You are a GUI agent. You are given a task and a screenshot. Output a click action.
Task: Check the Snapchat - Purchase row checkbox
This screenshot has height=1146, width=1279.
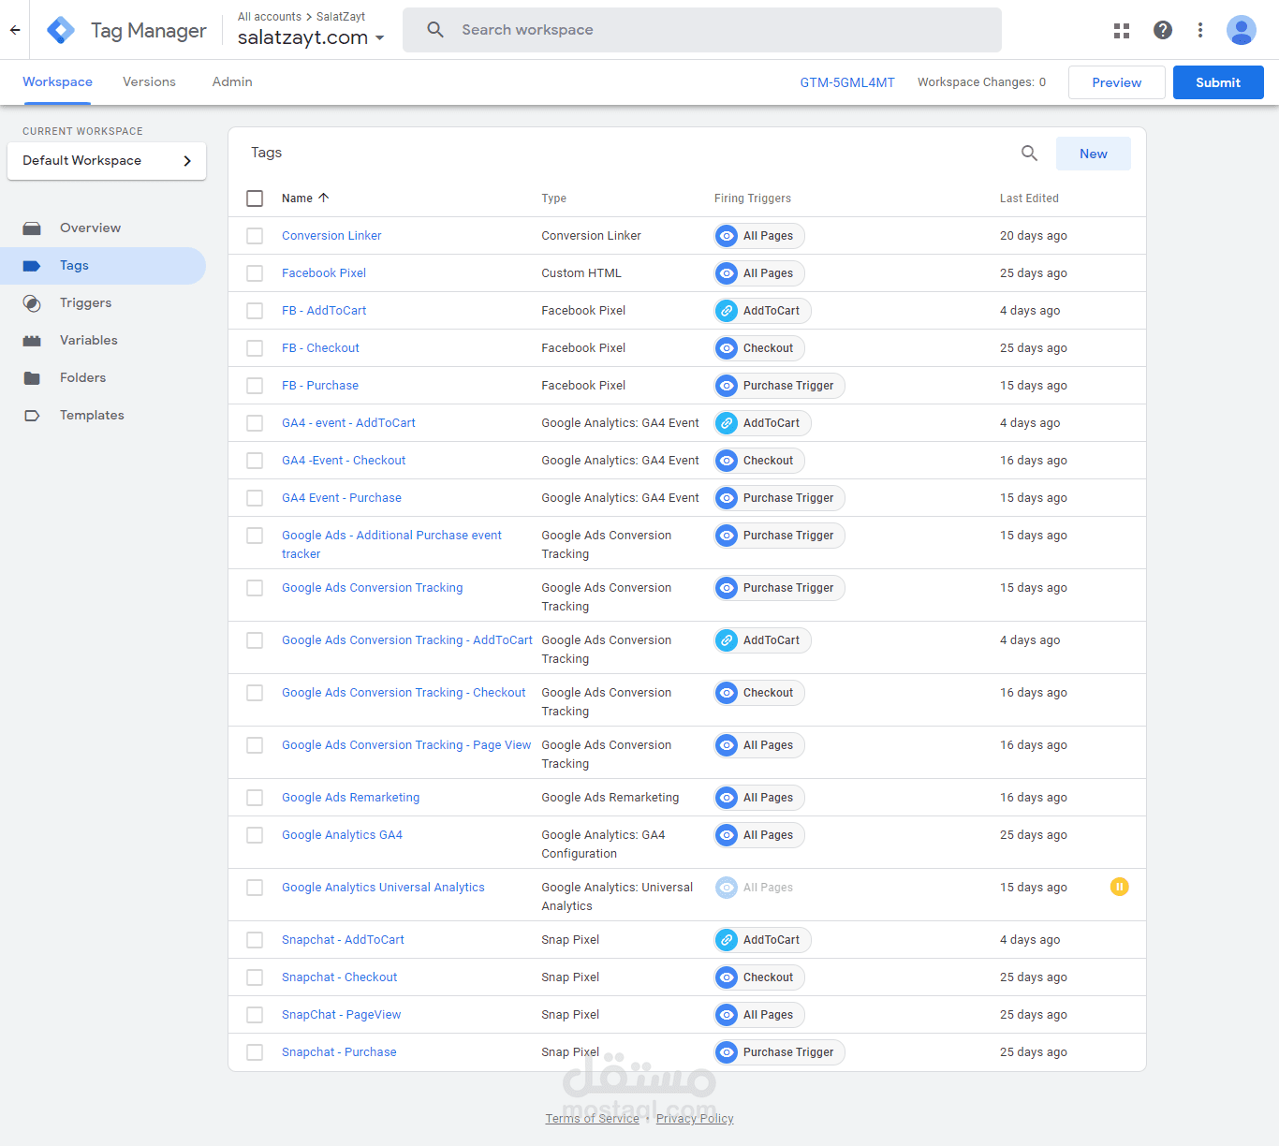(255, 1052)
